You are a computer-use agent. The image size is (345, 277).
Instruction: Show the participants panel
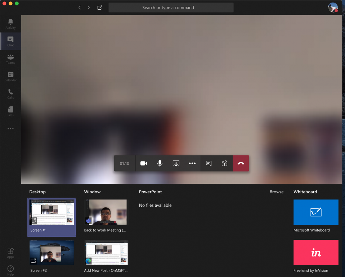225,163
